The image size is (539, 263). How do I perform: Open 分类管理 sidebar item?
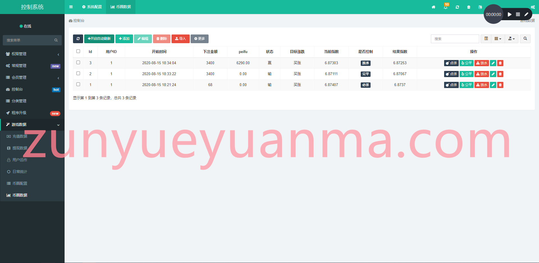[x=32, y=101]
